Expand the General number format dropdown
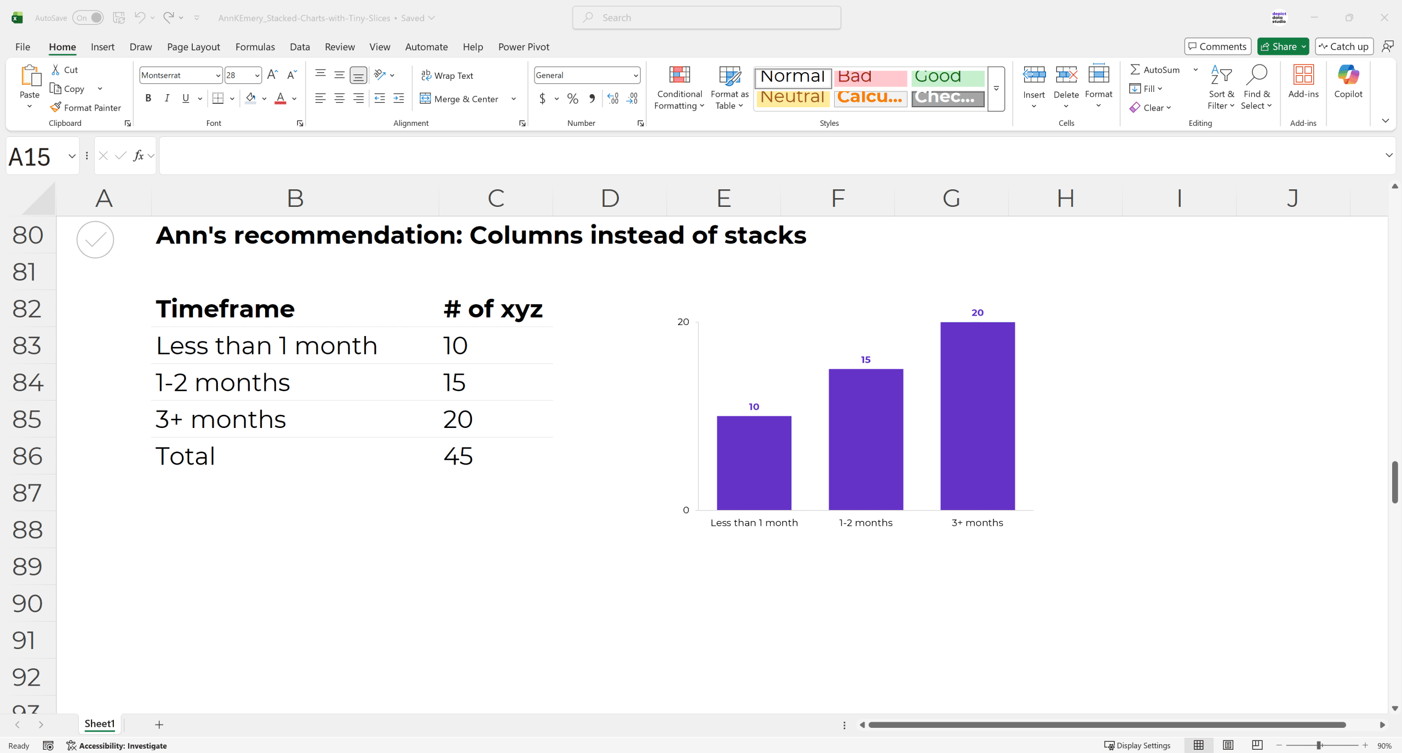This screenshot has width=1402, height=753. (635, 76)
